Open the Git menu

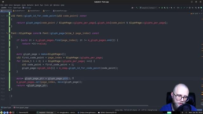coord(51,5)
